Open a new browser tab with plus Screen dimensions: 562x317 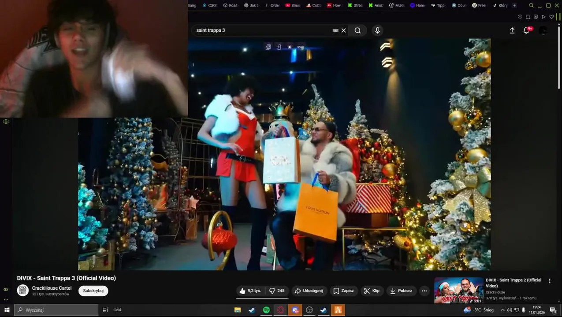coord(514,5)
